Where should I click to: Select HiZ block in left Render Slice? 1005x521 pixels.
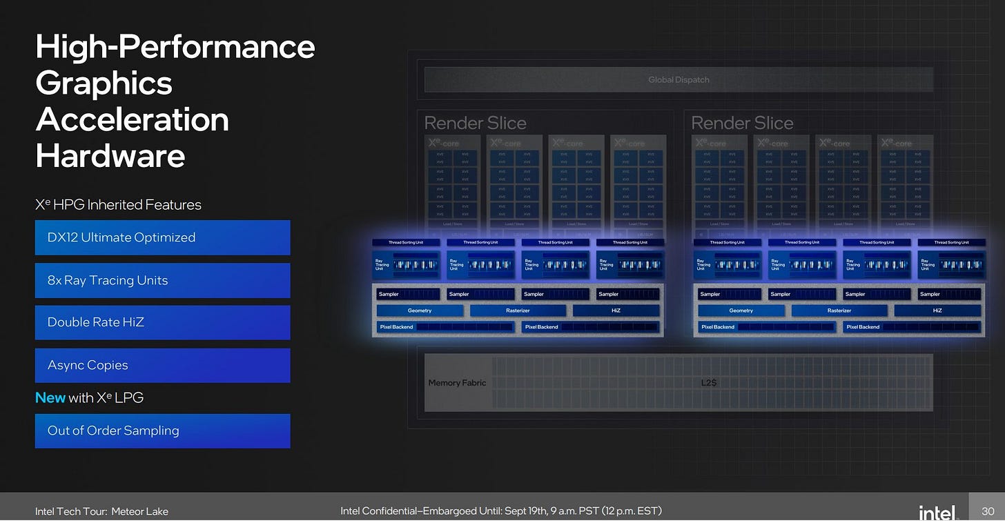coord(616,311)
